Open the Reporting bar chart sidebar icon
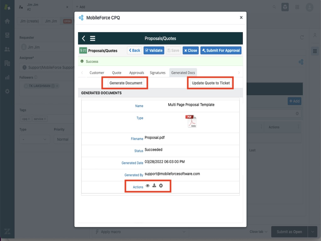The image size is (321, 241). tap(7, 77)
